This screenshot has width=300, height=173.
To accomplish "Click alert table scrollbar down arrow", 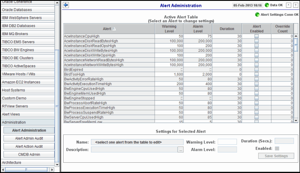I will (x=296, y=120).
